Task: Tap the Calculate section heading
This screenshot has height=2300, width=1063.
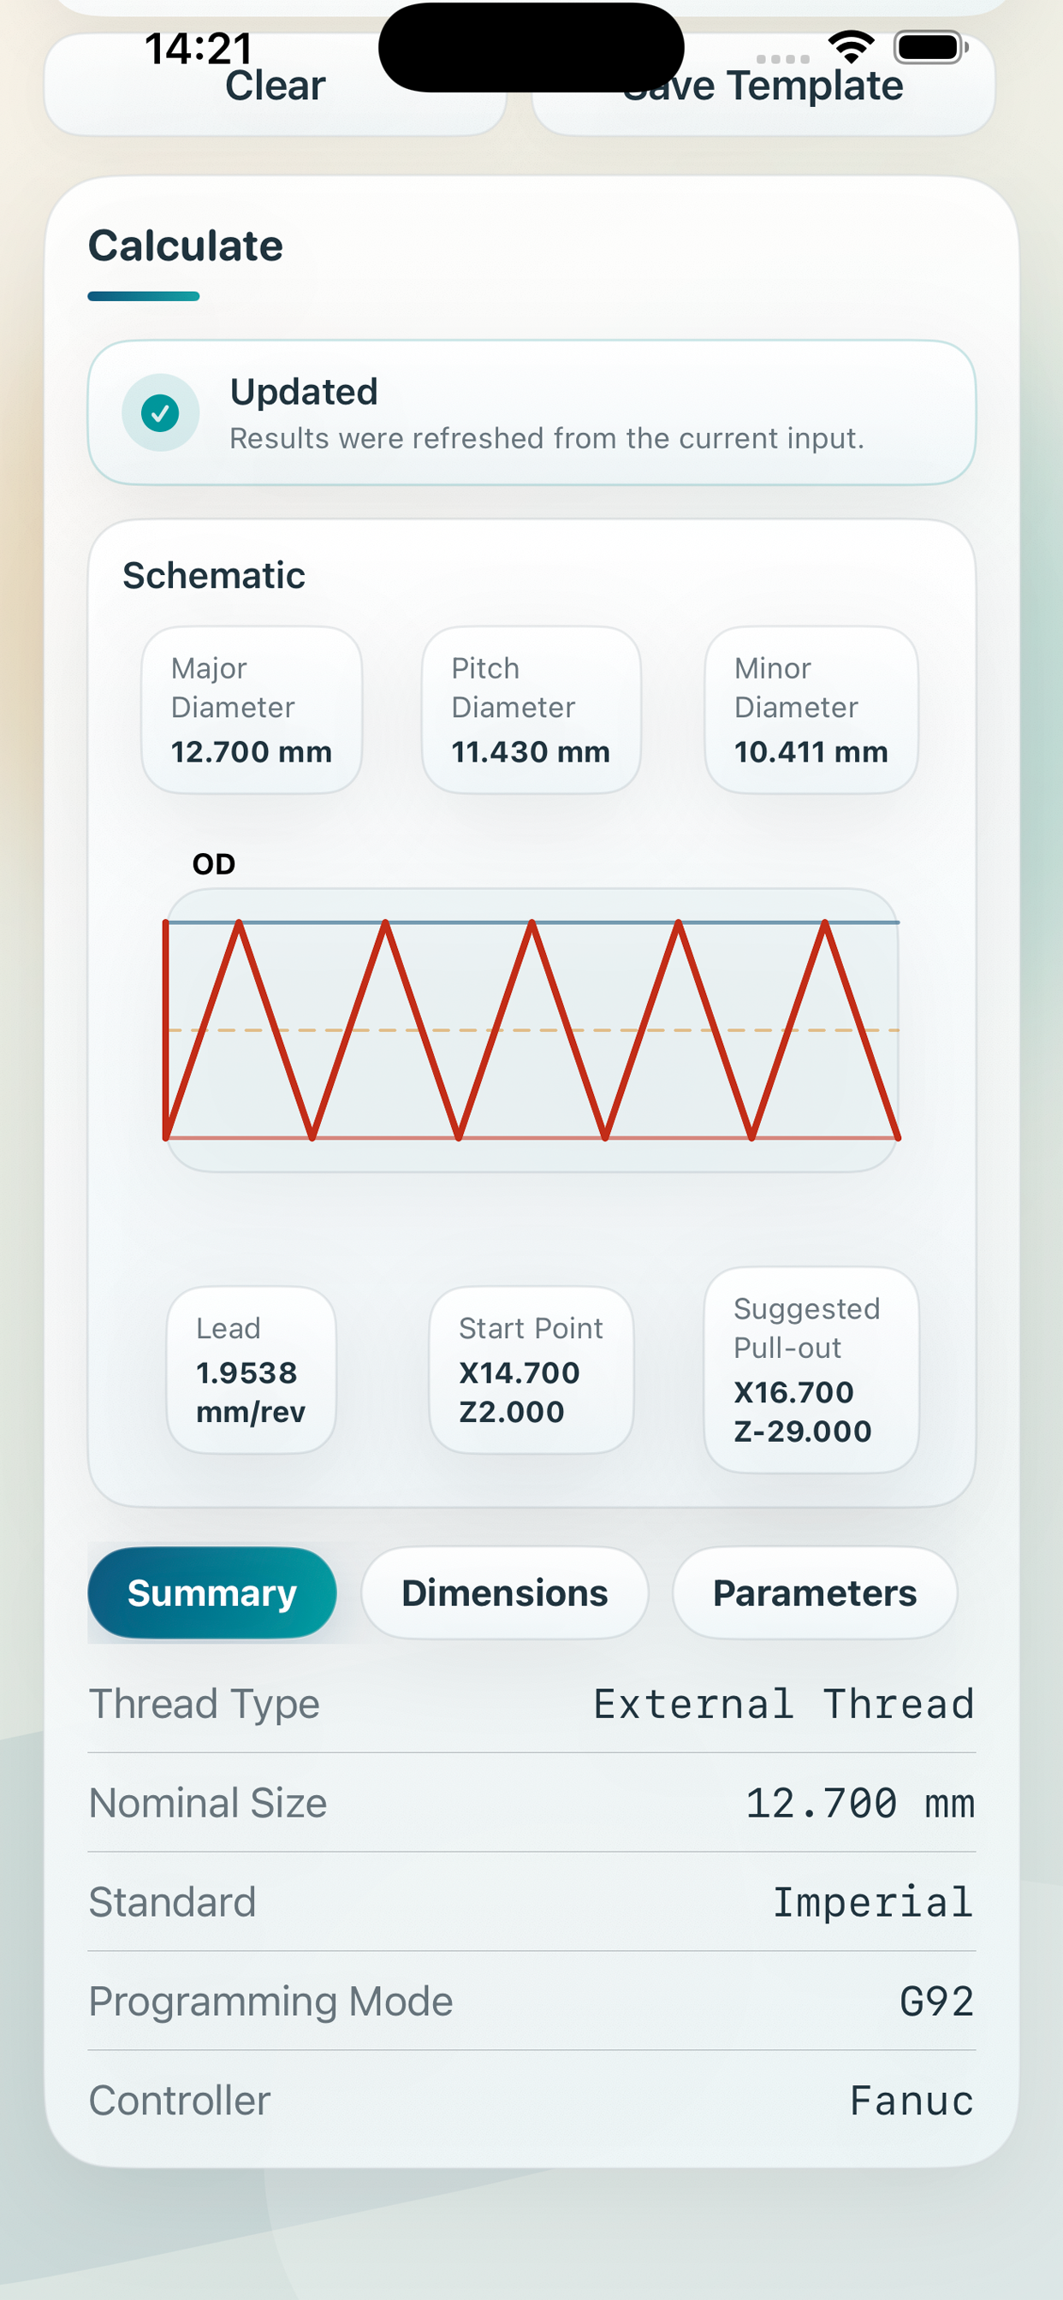Action: pos(185,246)
